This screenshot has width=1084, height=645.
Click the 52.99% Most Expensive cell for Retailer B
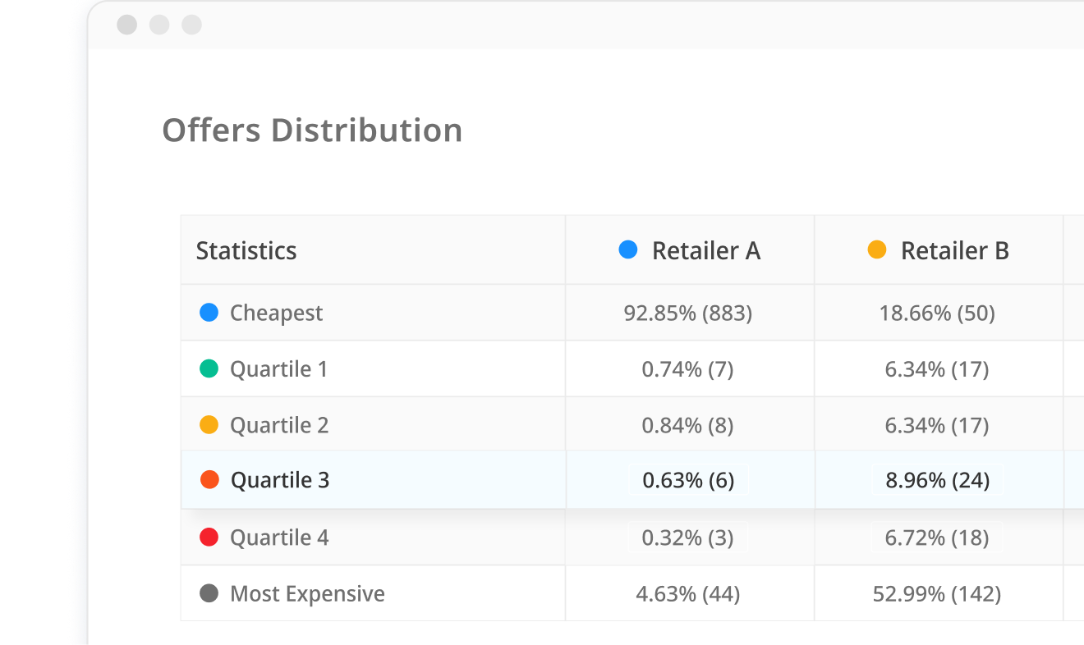pos(937,593)
